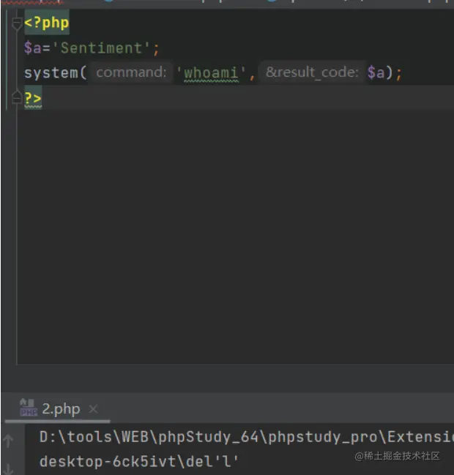Click the desktop-6ck5ivt\del'l' output line
454x475 pixels.
(x=139, y=462)
